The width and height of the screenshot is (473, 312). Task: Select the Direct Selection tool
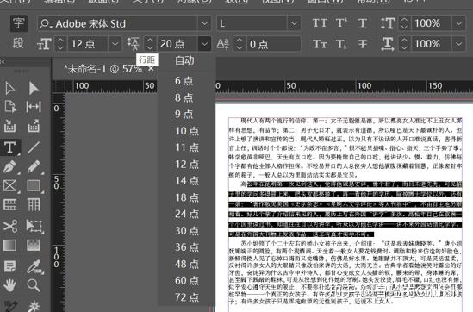tap(34, 89)
